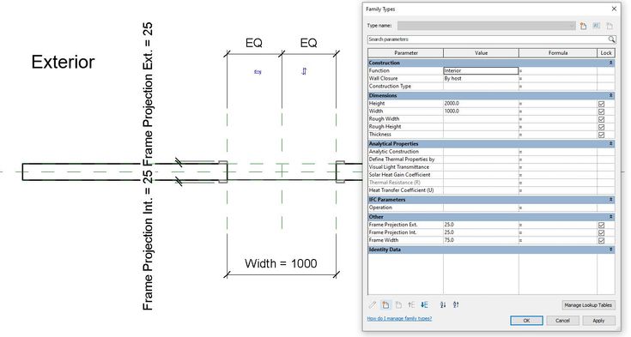Click the search magnifier icon in Search parameters

[611, 39]
